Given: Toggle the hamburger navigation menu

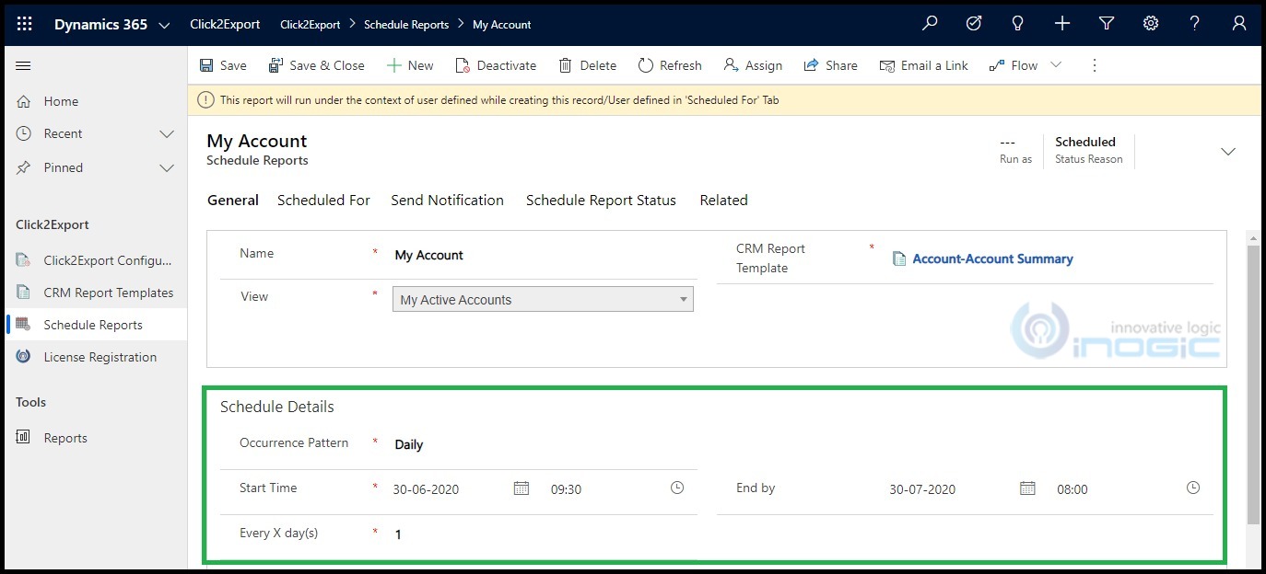Looking at the screenshot, I should pyautogui.click(x=24, y=65).
